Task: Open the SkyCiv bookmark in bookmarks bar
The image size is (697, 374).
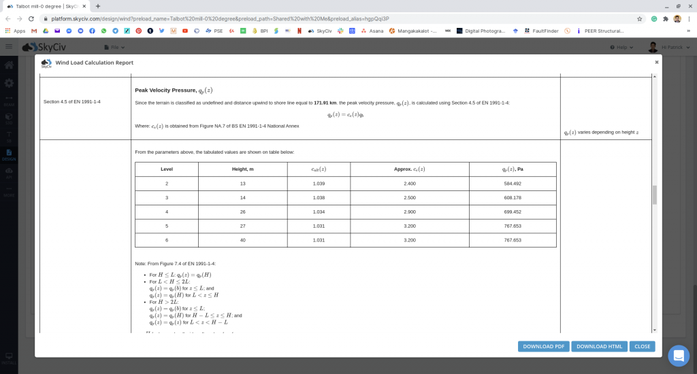Action: (320, 31)
